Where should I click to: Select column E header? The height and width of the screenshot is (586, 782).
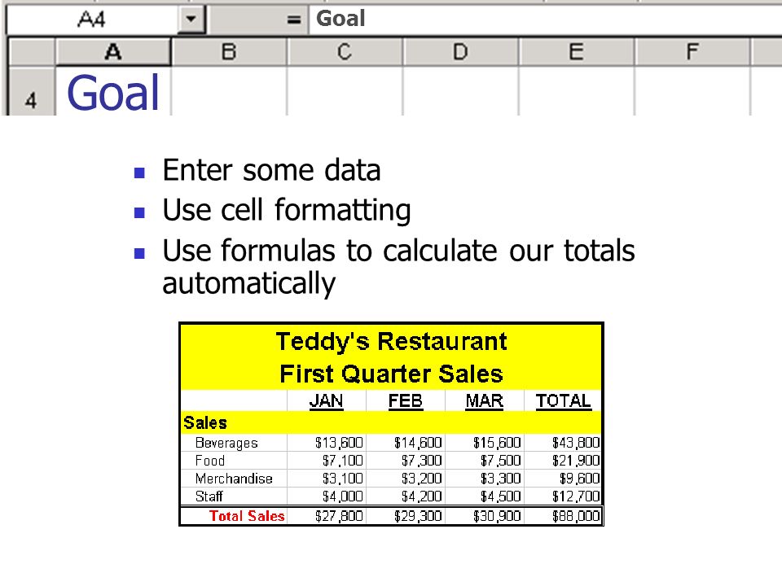pos(576,52)
